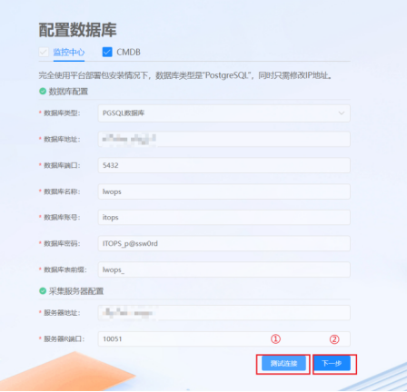Click the green check icon beside 数据库配置
Screen dimensions: 407x392
click(43, 91)
